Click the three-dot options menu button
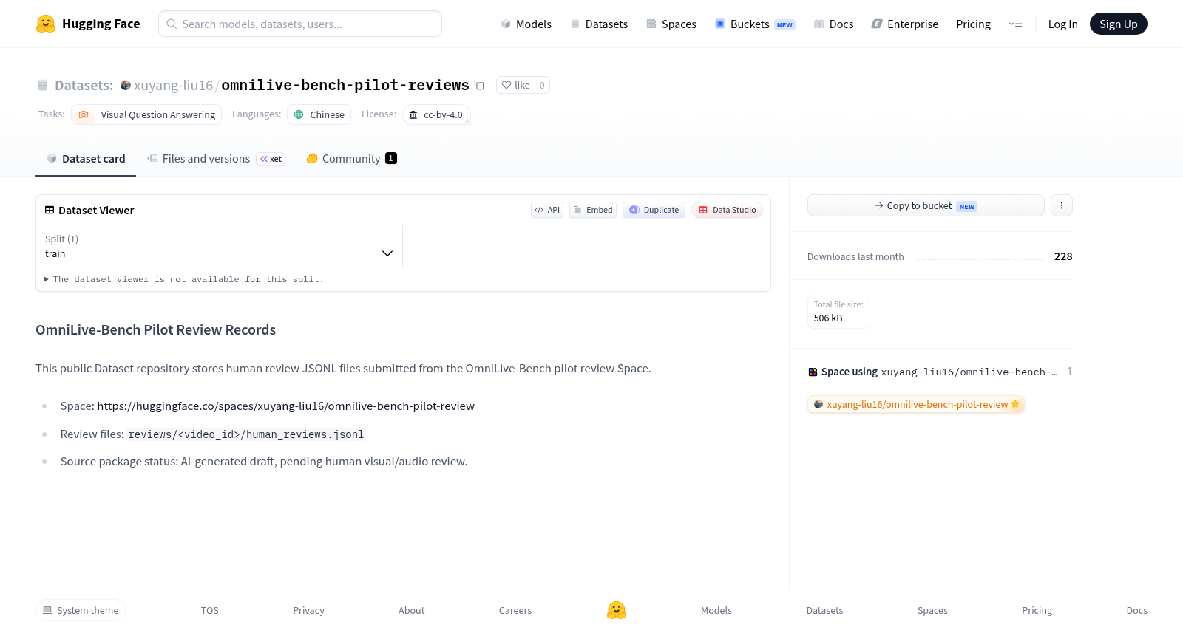The image size is (1183, 636). coord(1062,205)
